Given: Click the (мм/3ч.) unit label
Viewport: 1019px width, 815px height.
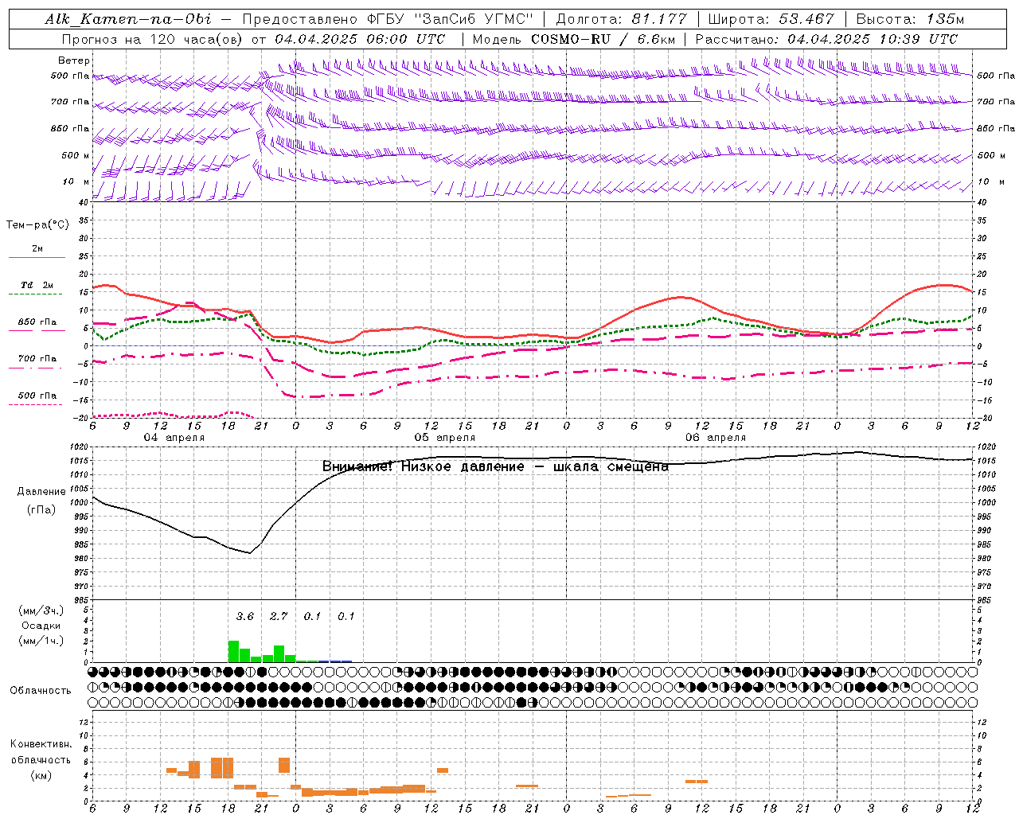Looking at the screenshot, I should pyautogui.click(x=41, y=610).
